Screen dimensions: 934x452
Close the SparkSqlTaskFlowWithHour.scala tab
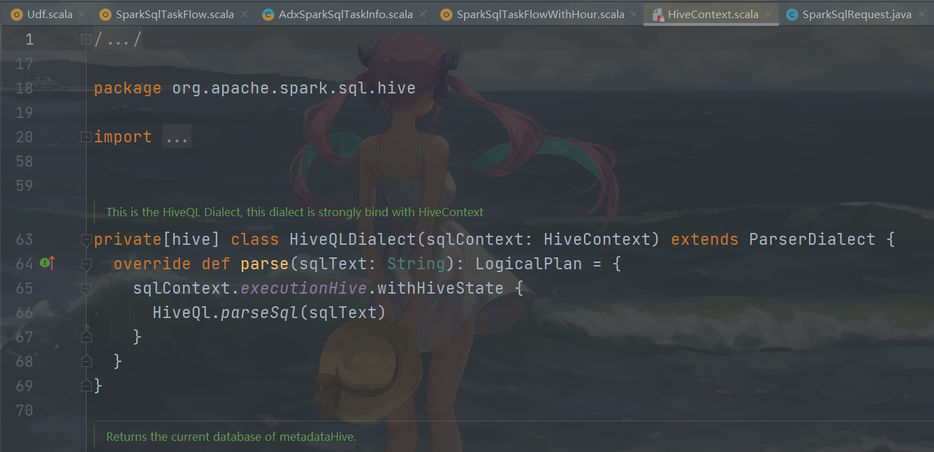point(633,13)
